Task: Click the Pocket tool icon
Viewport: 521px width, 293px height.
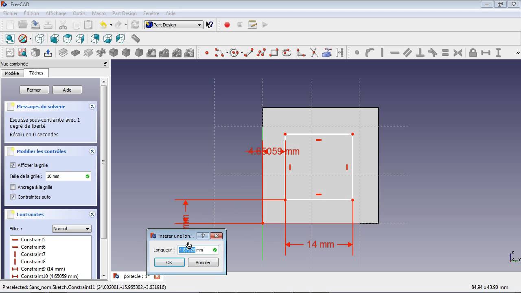Action: pyautogui.click(x=76, y=52)
